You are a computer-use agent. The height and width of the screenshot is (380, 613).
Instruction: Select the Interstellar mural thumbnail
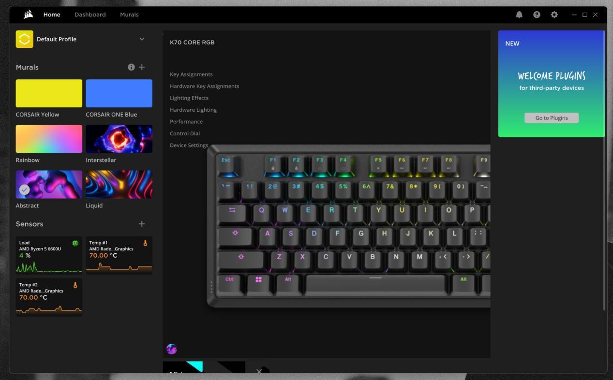pyautogui.click(x=119, y=139)
